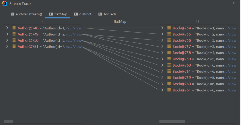Click the right pane horizontal scrollbar thumb

click(172, 121)
